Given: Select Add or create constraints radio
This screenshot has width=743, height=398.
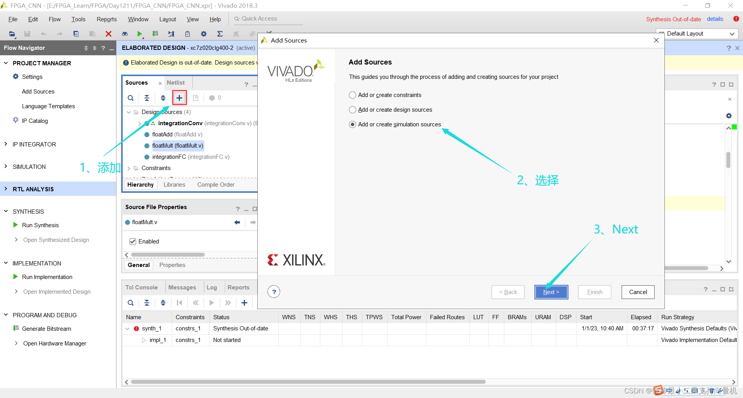Looking at the screenshot, I should click(353, 95).
